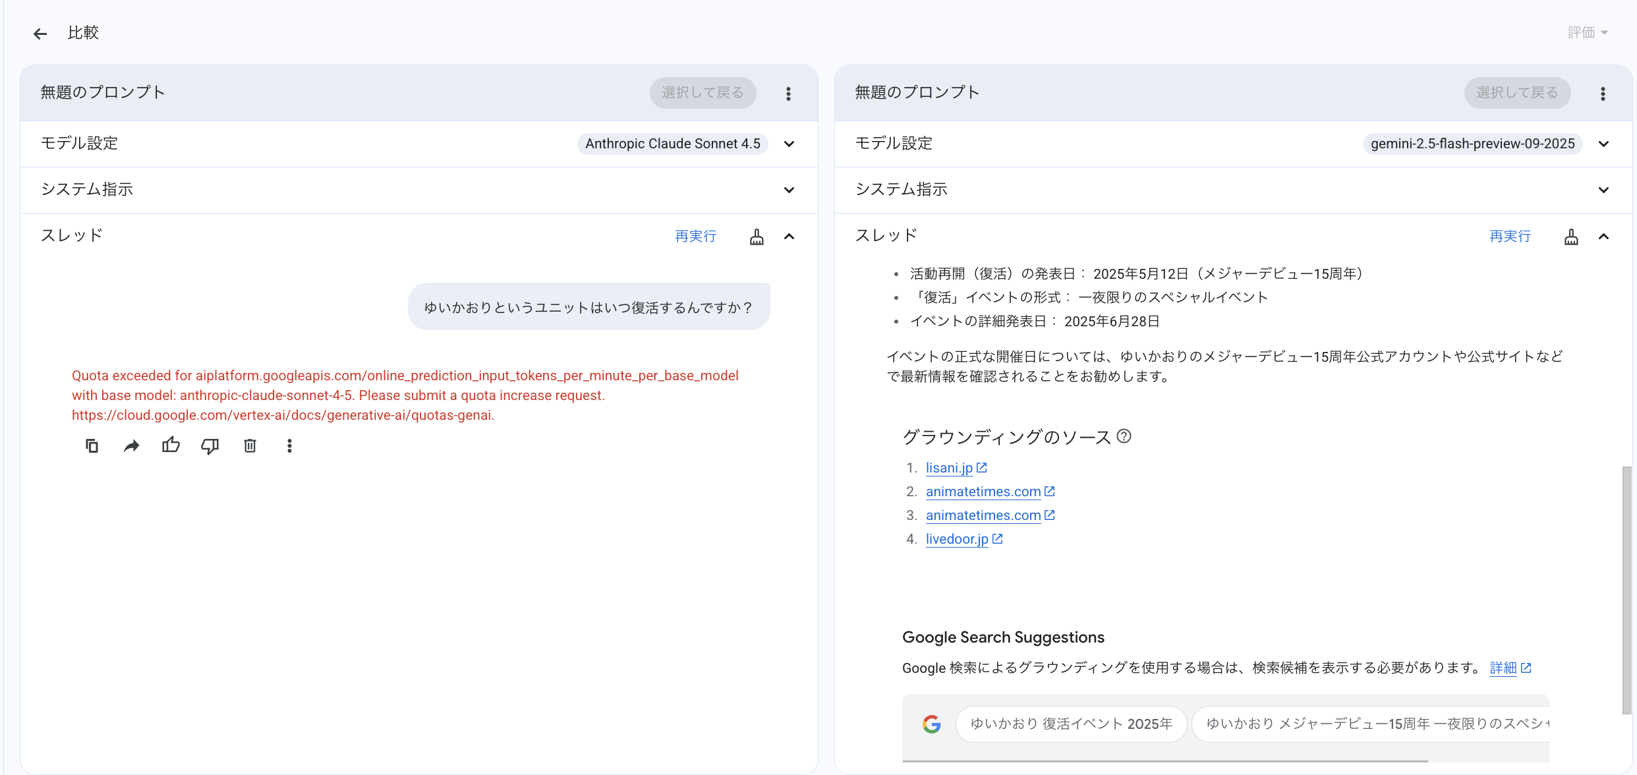Image resolution: width=1637 pixels, height=775 pixels.
Task: Expand right モデル設定 for gemini-2.5-flash
Action: pyautogui.click(x=1603, y=144)
